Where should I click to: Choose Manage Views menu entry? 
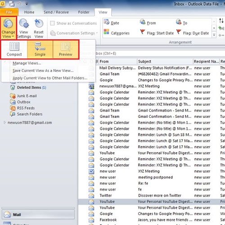(27, 63)
